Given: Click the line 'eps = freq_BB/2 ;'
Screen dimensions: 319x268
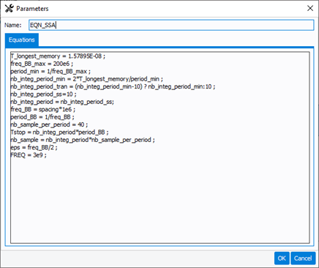Looking at the screenshot, I should point(34,147).
